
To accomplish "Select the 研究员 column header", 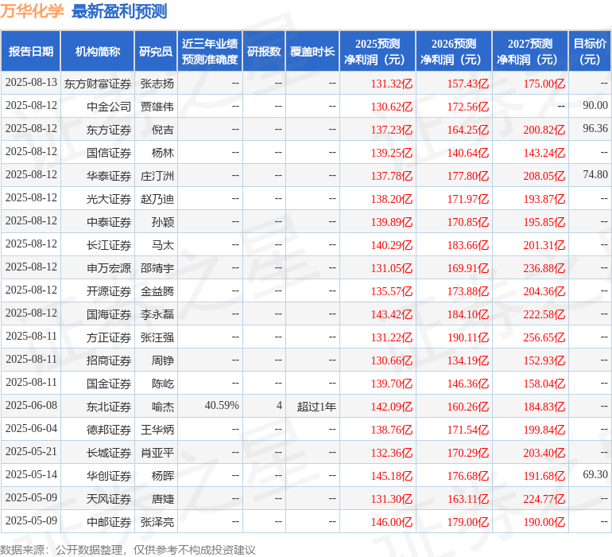I will pos(156,51).
